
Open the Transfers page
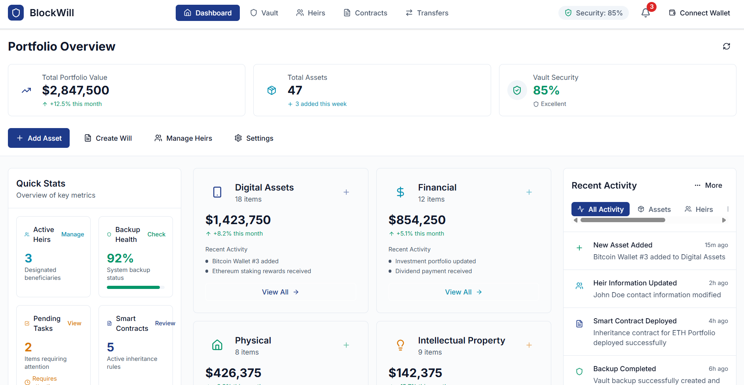pos(427,13)
